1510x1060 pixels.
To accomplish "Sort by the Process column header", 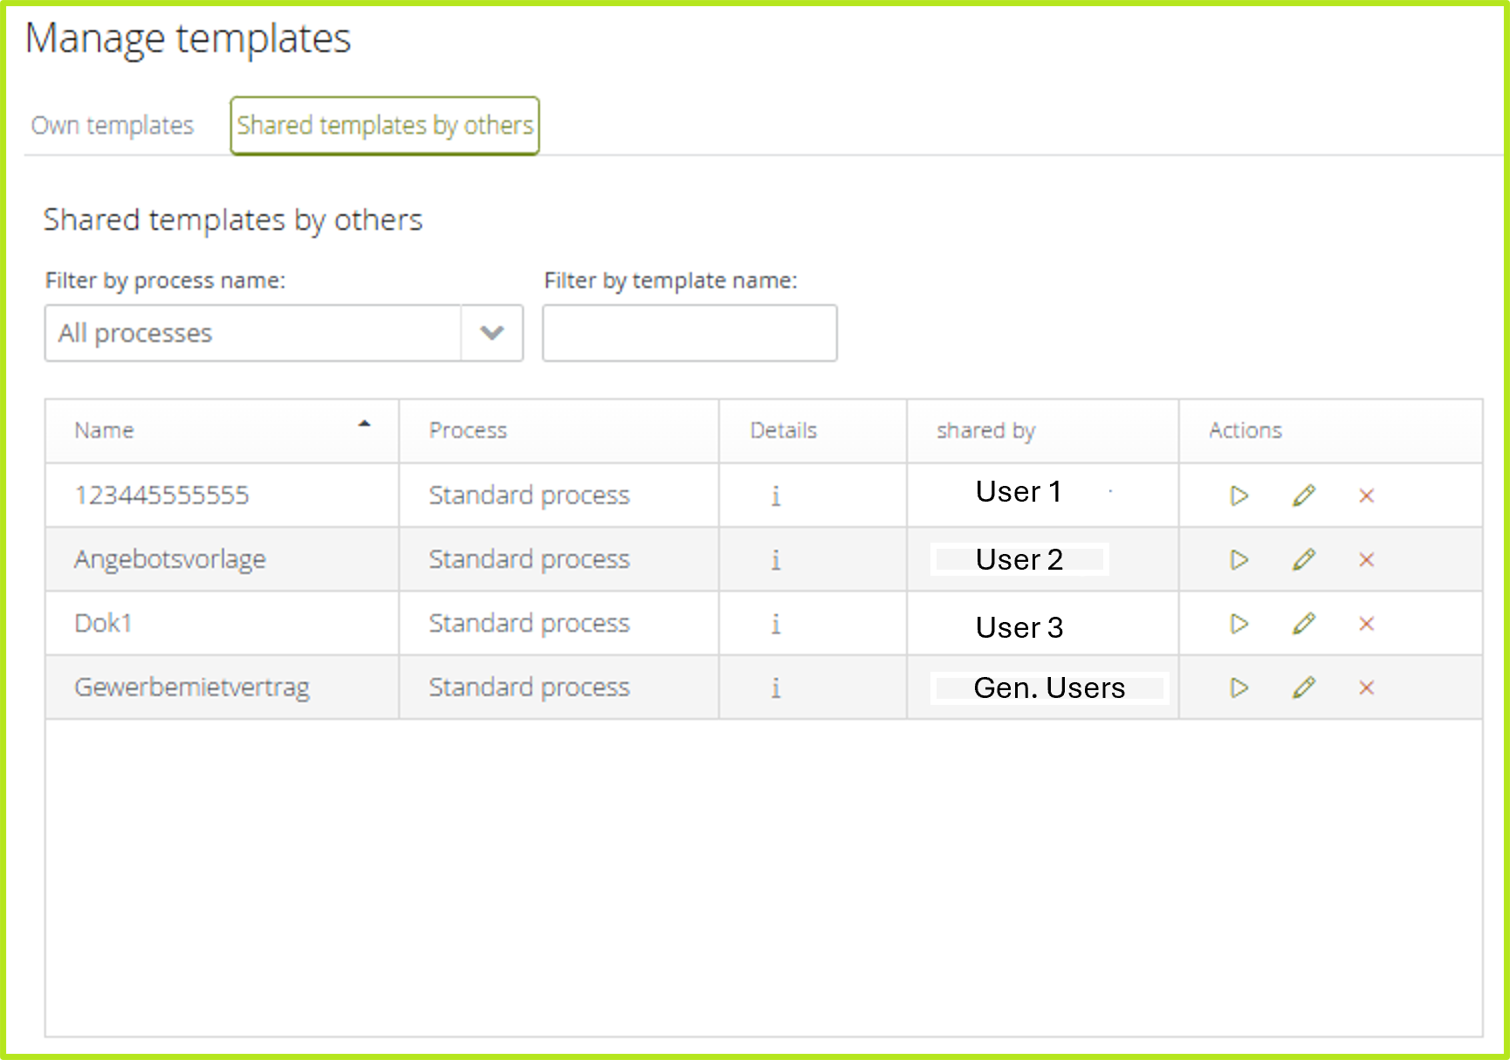I will [x=468, y=430].
